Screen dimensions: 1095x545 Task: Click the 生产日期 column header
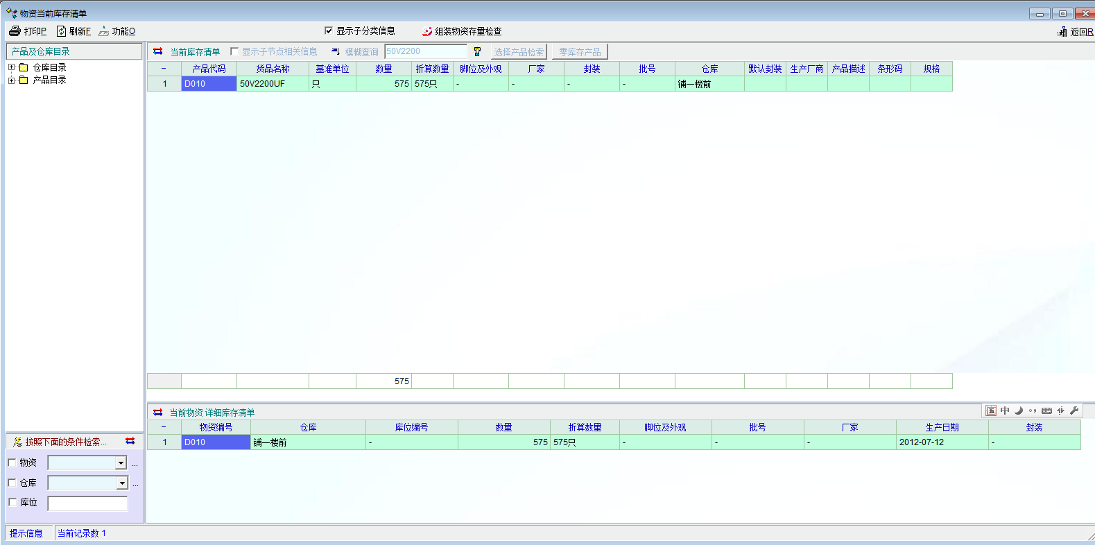coord(942,427)
